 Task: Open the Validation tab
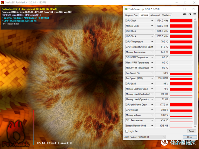[167, 15]
